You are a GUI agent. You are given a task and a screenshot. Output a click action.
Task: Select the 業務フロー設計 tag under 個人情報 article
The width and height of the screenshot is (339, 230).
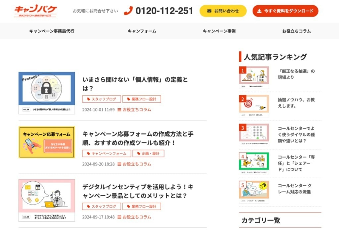pyautogui.click(x=142, y=99)
